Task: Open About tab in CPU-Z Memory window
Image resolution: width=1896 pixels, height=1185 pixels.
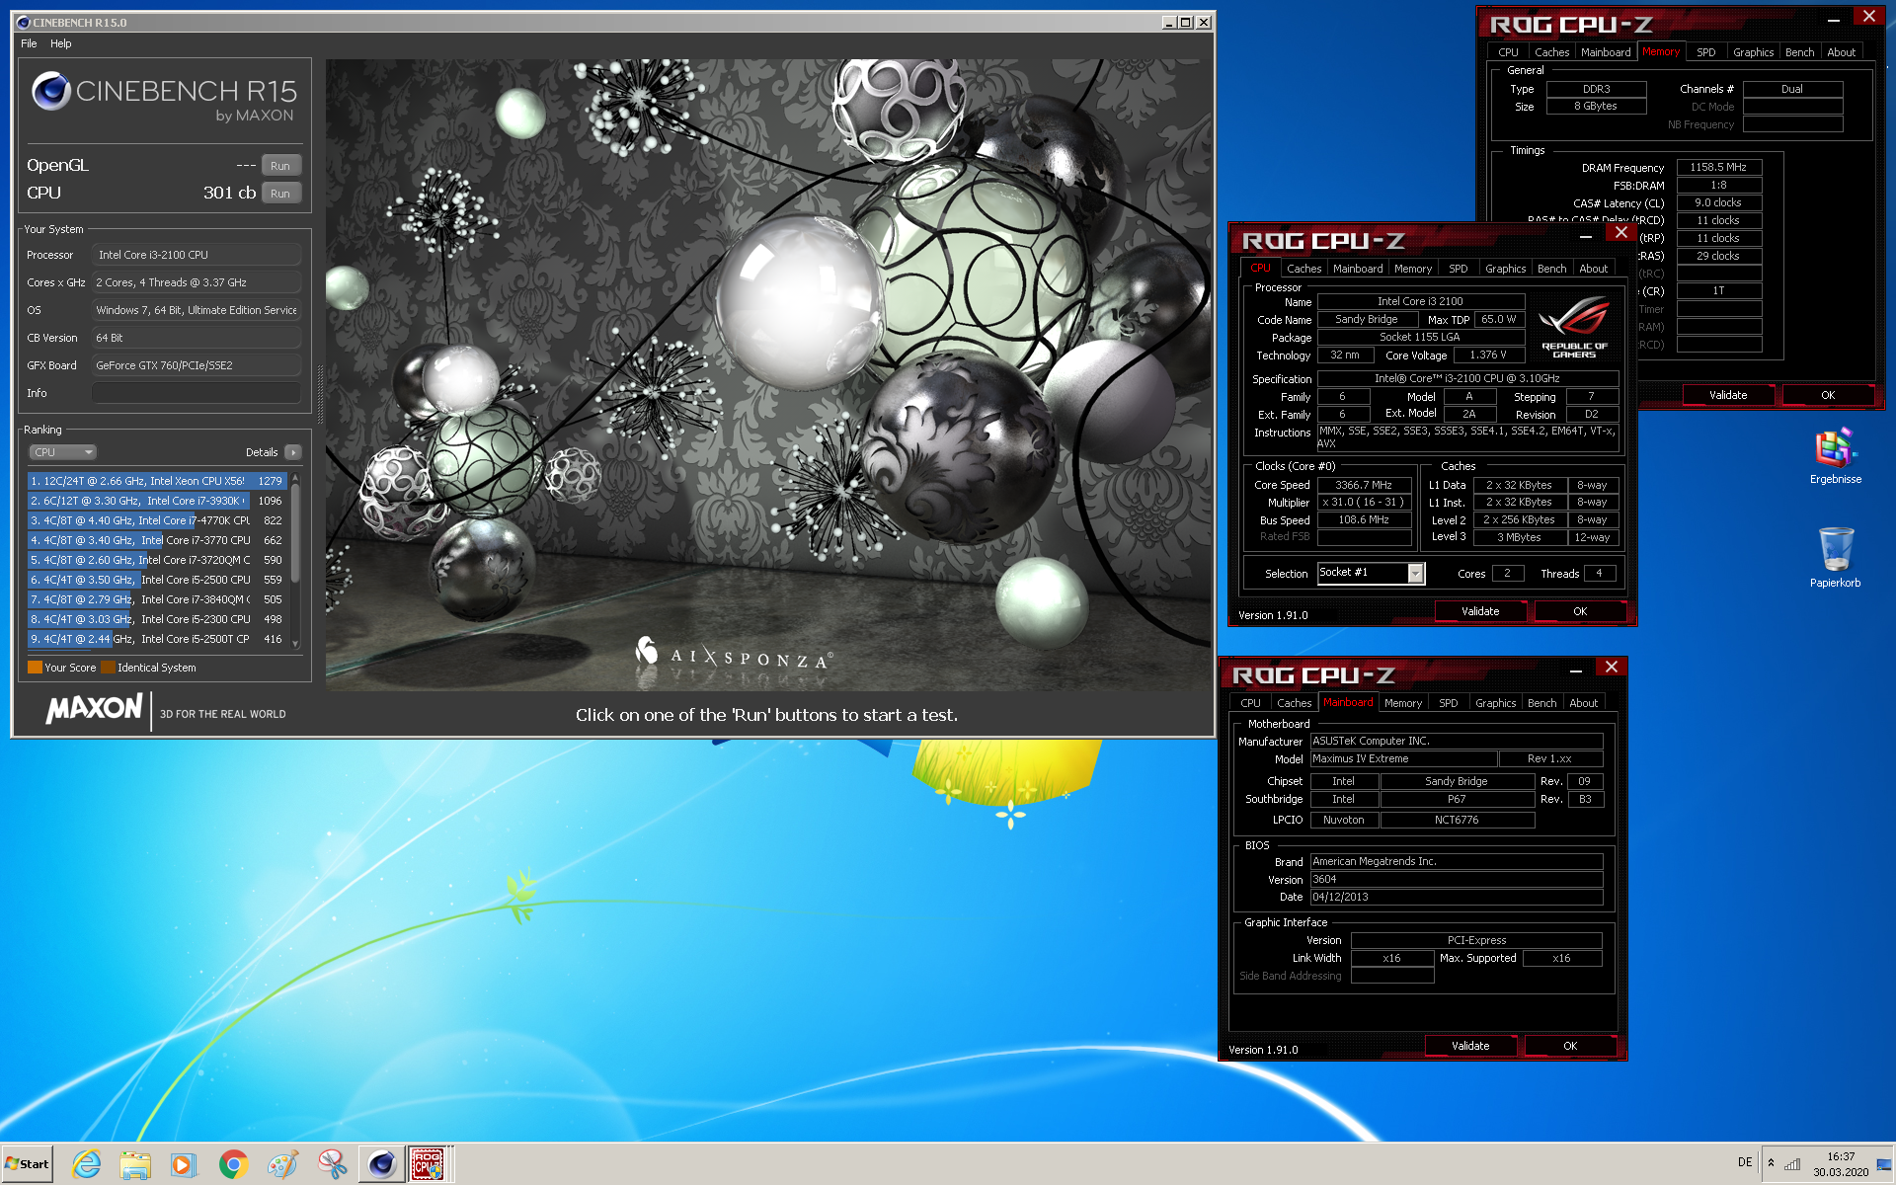Action: pyautogui.click(x=1841, y=52)
